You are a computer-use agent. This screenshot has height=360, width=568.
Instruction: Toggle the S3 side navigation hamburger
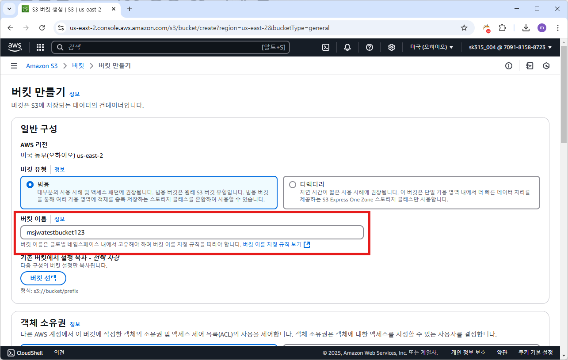[x=14, y=66]
